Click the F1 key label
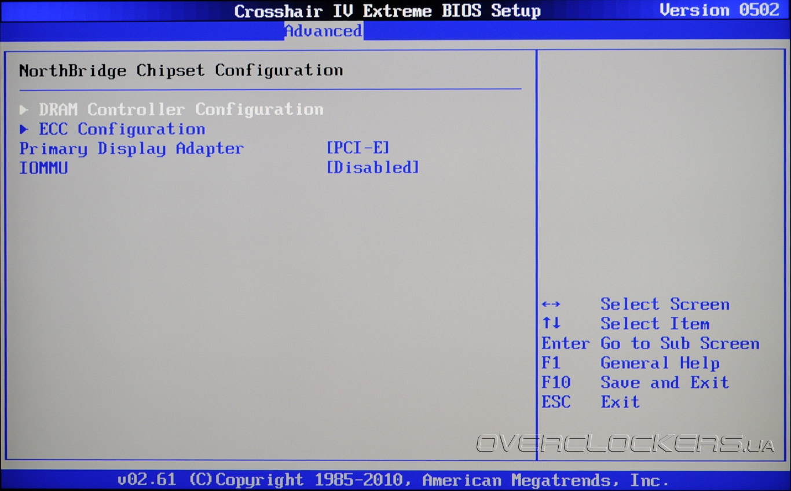 click(x=551, y=363)
